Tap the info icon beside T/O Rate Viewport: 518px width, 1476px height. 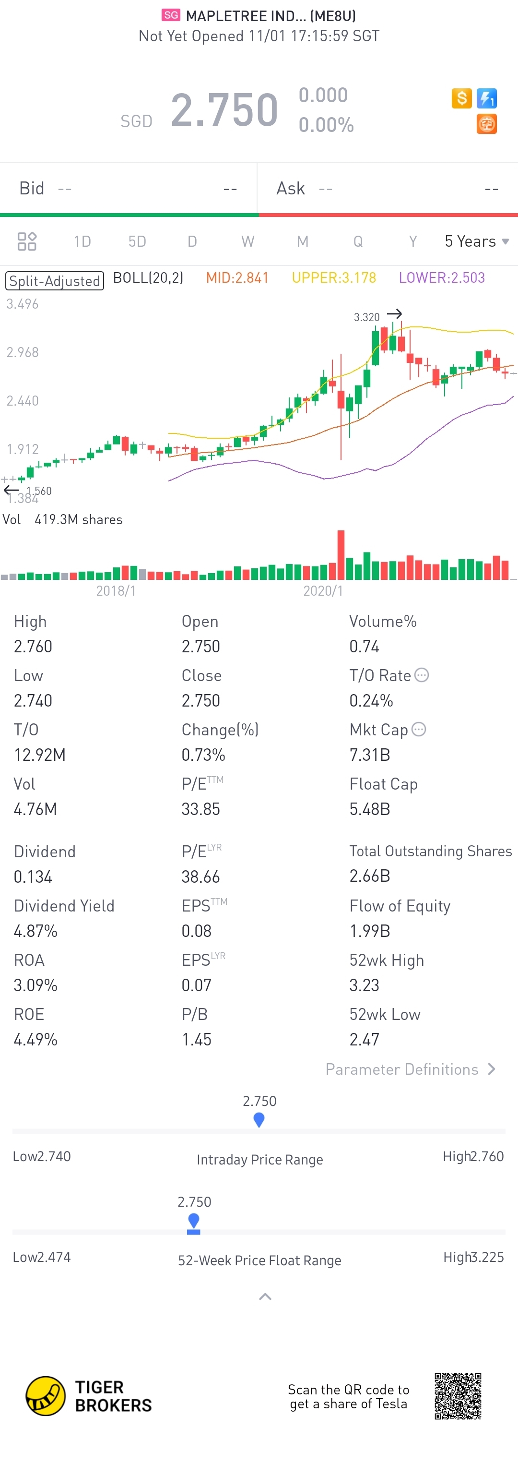(421, 675)
